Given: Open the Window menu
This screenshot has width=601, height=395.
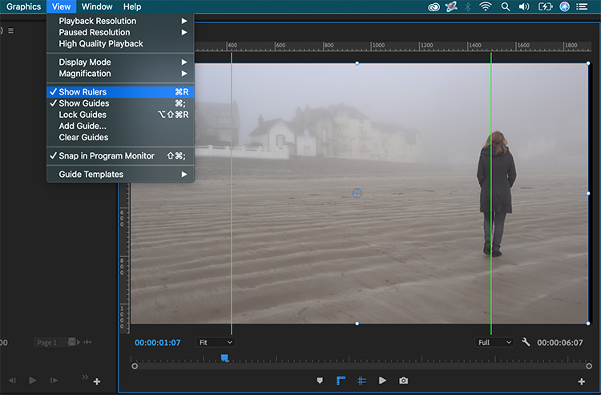Looking at the screenshot, I should pos(97,6).
